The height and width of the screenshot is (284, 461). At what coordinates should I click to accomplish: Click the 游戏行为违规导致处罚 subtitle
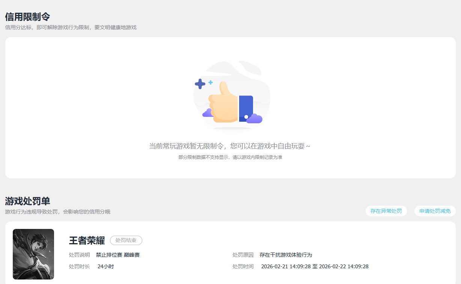(x=57, y=212)
